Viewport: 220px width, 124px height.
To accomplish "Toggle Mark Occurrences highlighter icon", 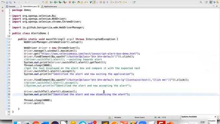I will pos(94,2).
